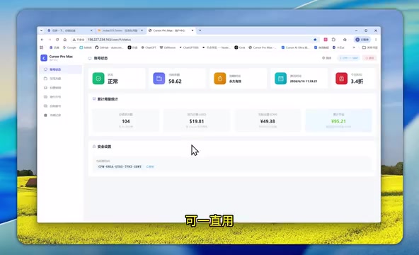The height and width of the screenshot is (255, 419).
Task: Open the 抖音 bookmark
Action: [x=132, y=47]
